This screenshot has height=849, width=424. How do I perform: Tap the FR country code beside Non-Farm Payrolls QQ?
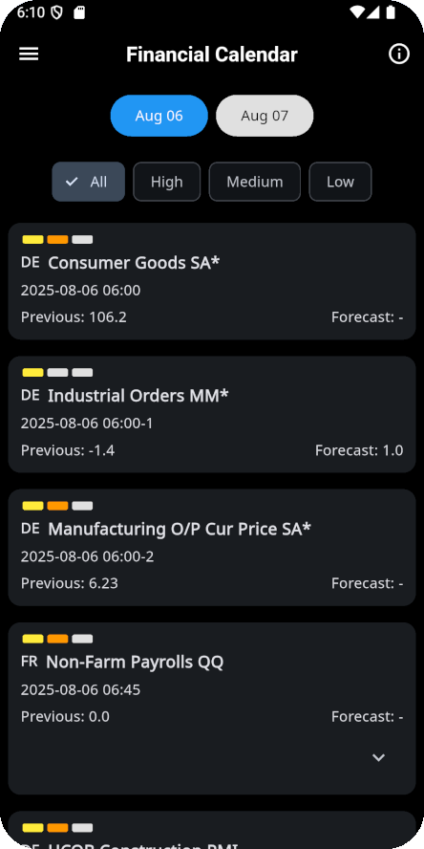point(30,661)
